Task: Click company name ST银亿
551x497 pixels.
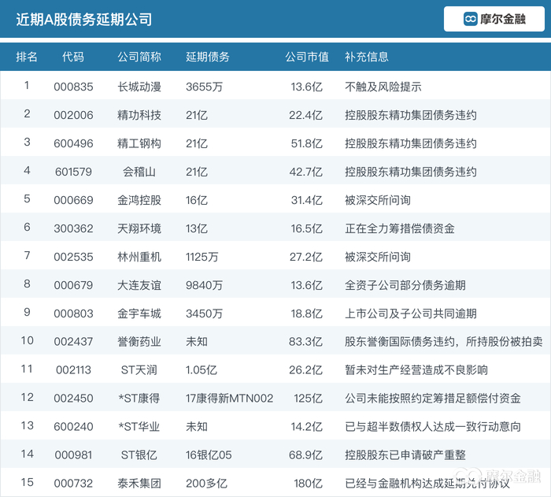Action: (139, 455)
